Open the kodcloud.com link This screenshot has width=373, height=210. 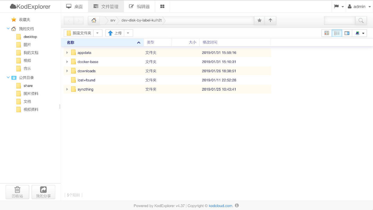click(220, 206)
